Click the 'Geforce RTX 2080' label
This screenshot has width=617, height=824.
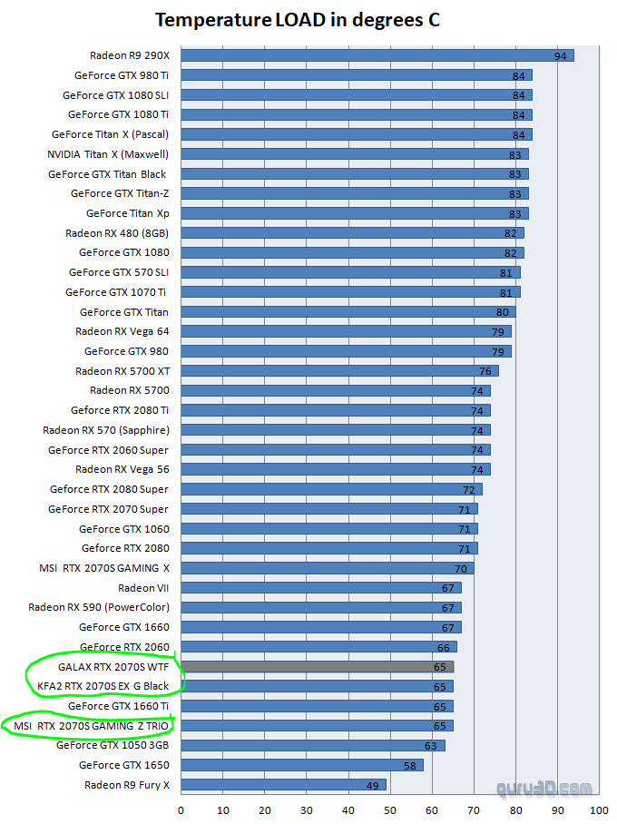pos(125,548)
